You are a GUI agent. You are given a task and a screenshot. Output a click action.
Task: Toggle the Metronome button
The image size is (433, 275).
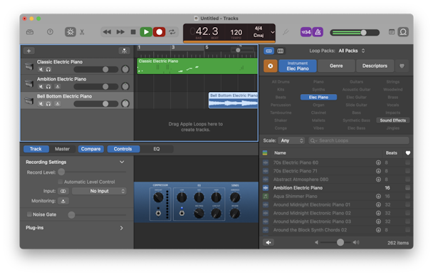(318, 32)
